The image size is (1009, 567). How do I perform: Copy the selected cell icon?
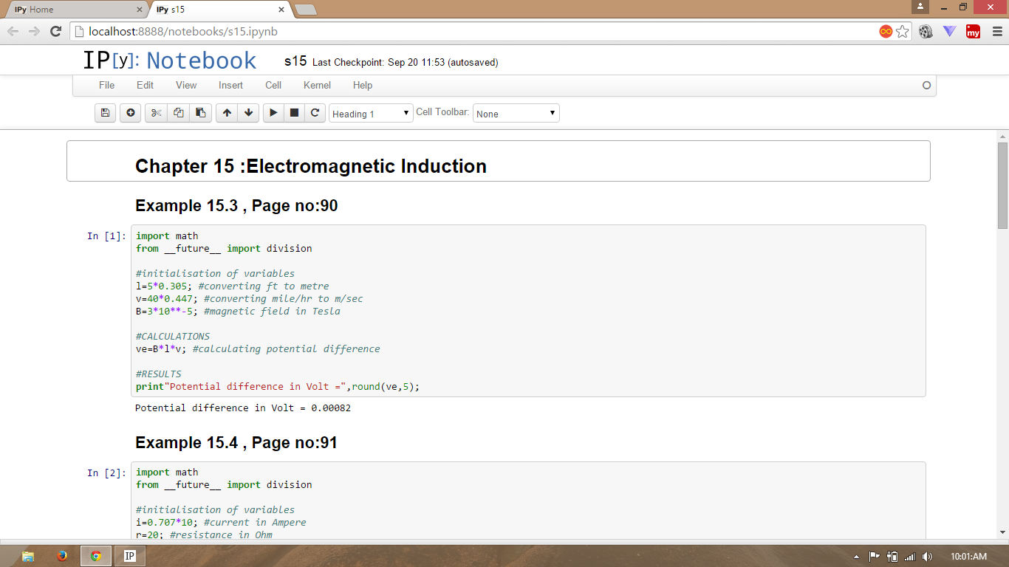pyautogui.click(x=178, y=113)
